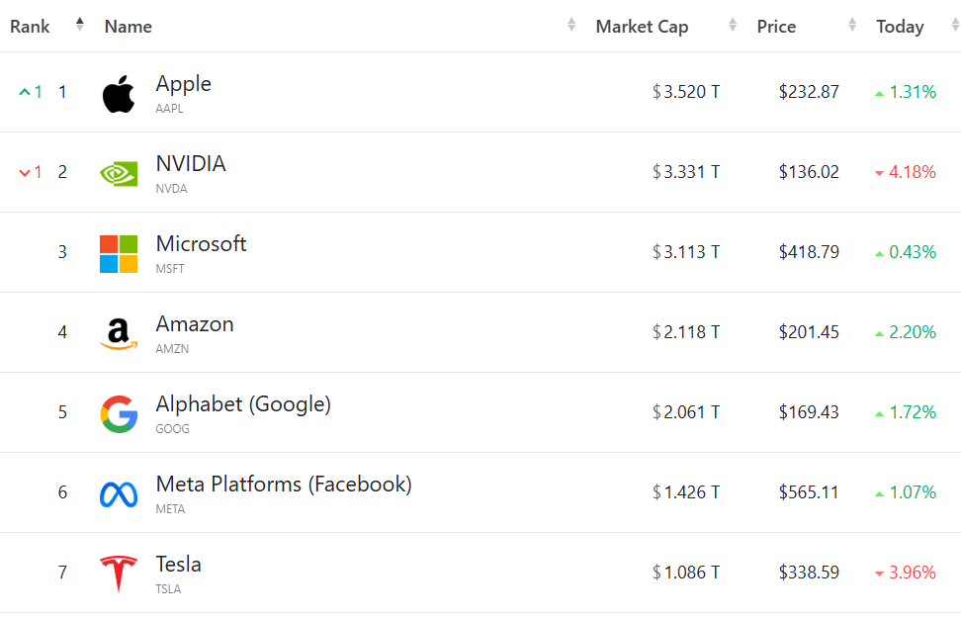
Task: Click the Meta Platforms logo icon
Action: point(119,494)
